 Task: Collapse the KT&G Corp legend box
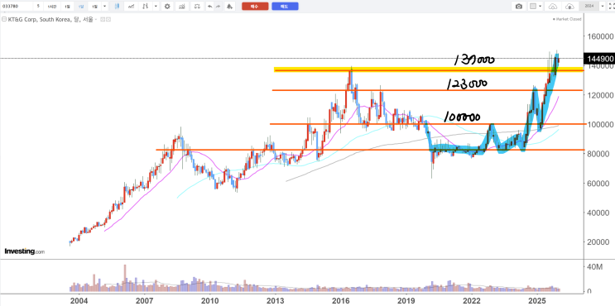3,19
